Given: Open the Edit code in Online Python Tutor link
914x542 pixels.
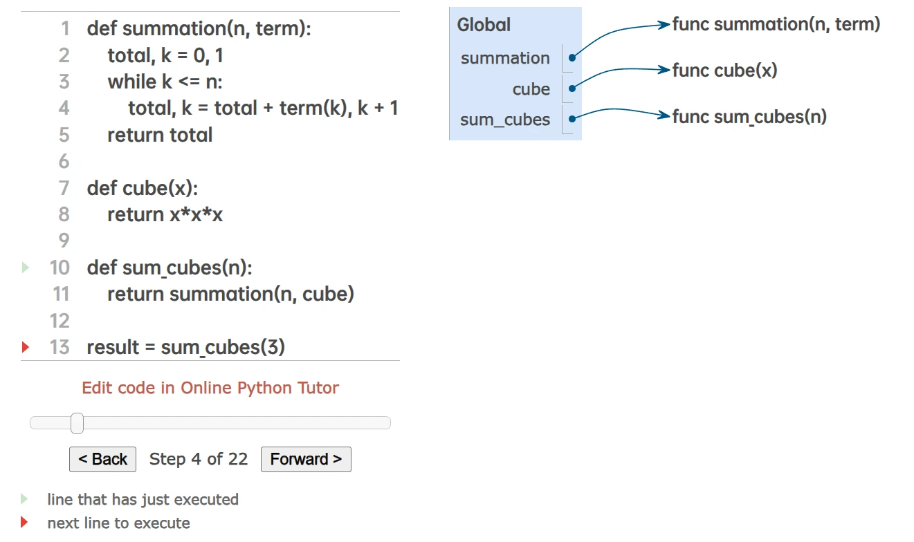Looking at the screenshot, I should click(210, 388).
